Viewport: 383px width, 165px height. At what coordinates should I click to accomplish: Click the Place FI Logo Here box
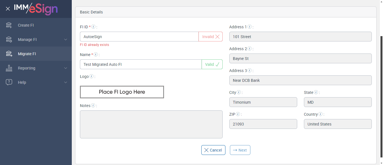coord(122,92)
